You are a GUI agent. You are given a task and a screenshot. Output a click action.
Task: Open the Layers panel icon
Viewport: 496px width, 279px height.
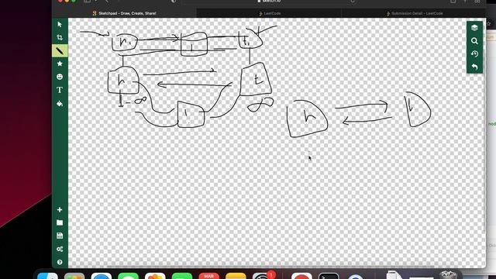point(474,28)
